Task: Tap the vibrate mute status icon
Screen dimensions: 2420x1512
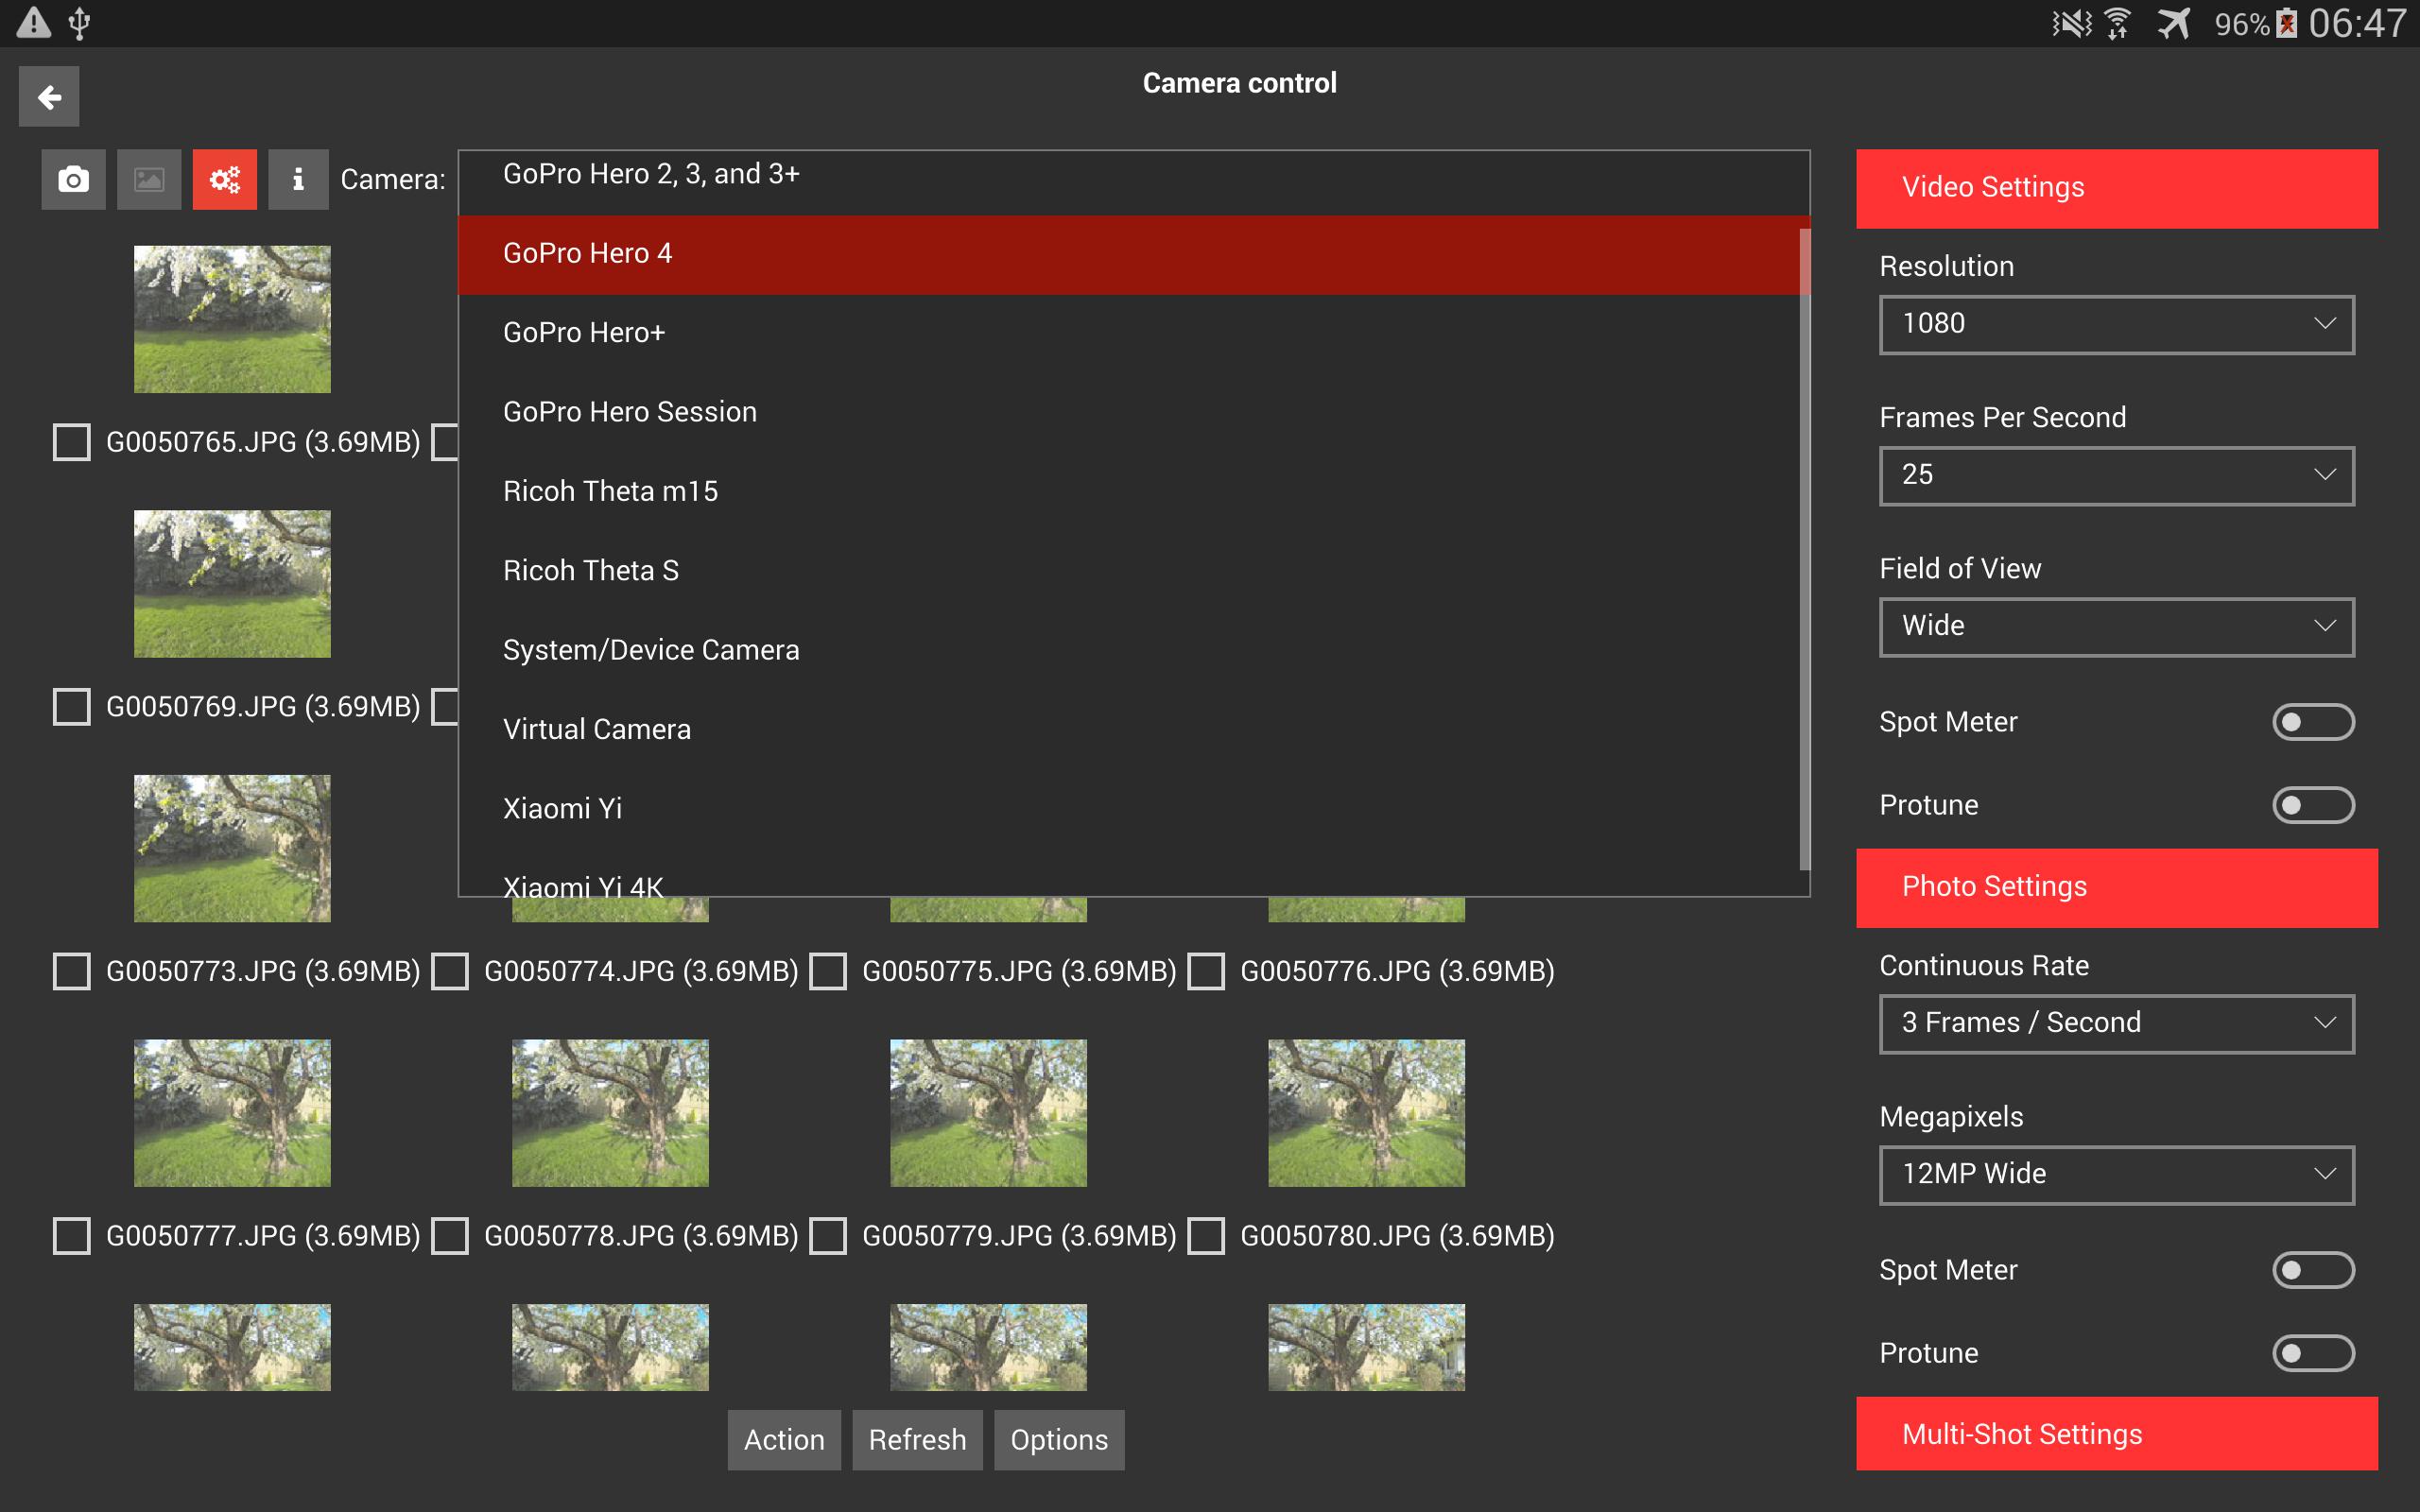Action: tap(2071, 23)
